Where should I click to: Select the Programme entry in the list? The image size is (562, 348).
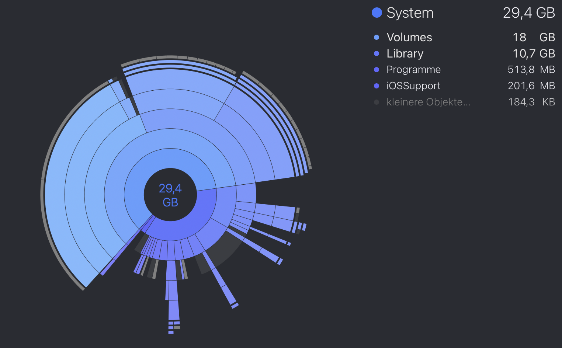(413, 70)
